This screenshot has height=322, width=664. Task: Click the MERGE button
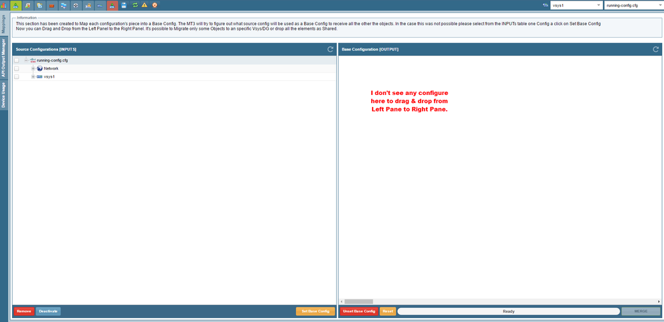click(x=641, y=311)
